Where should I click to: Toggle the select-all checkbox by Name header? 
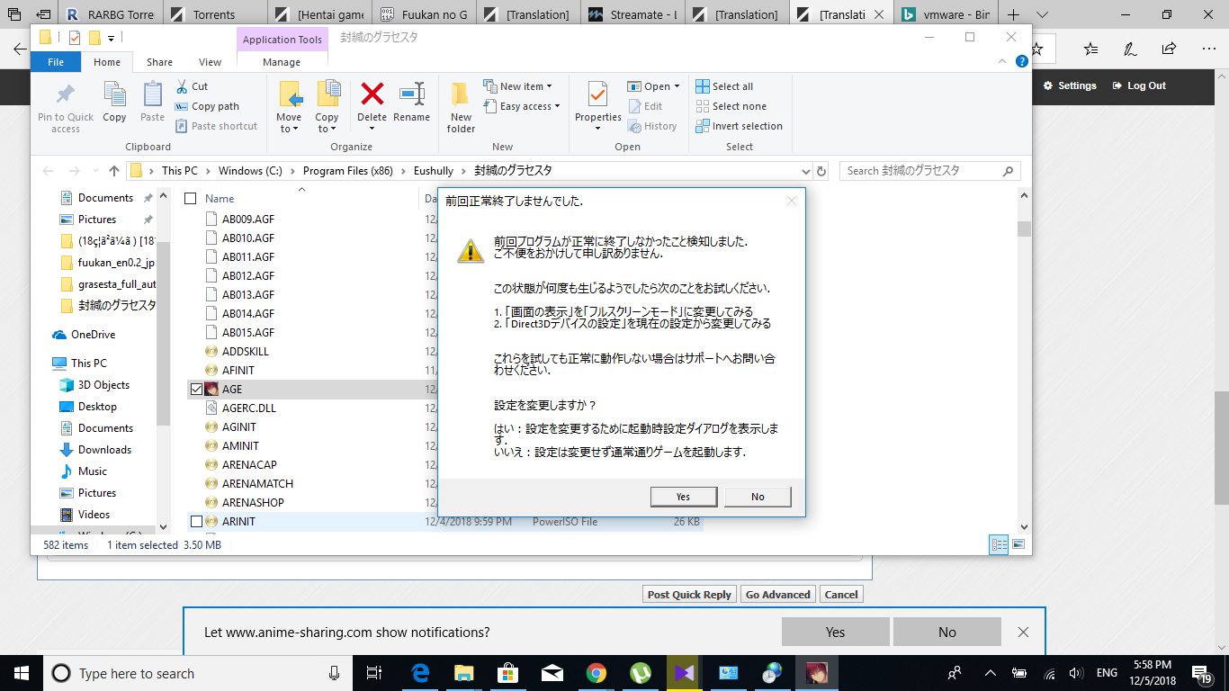(190, 199)
